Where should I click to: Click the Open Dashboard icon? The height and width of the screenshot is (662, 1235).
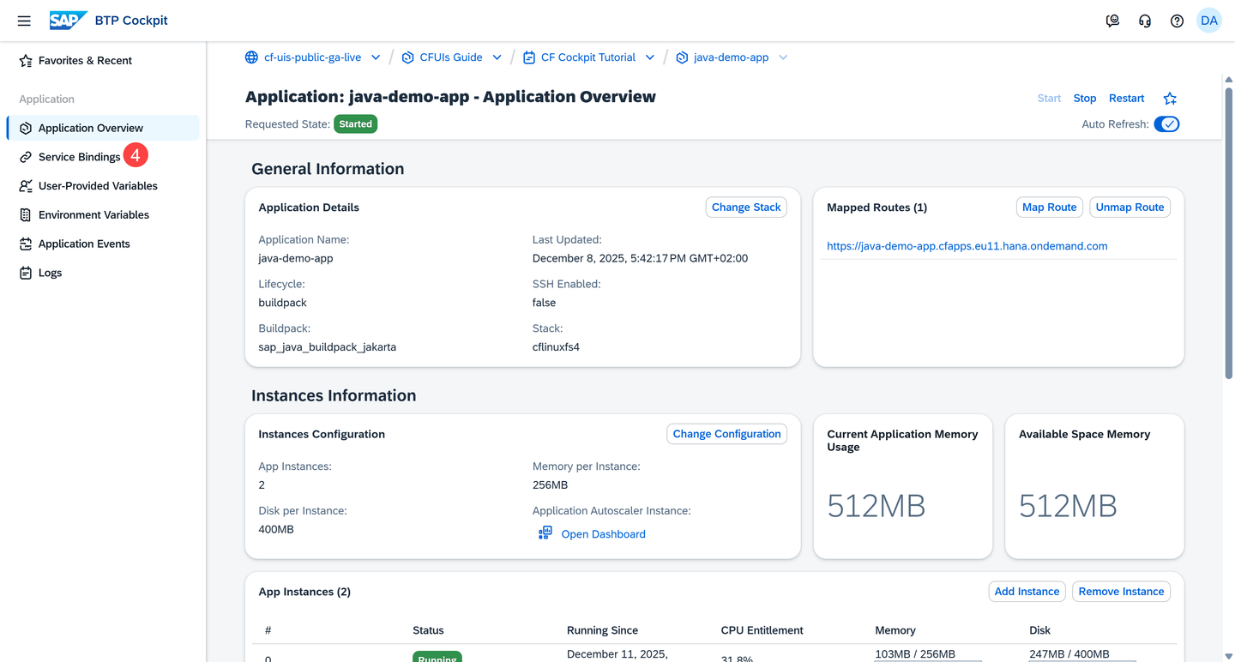click(x=545, y=533)
